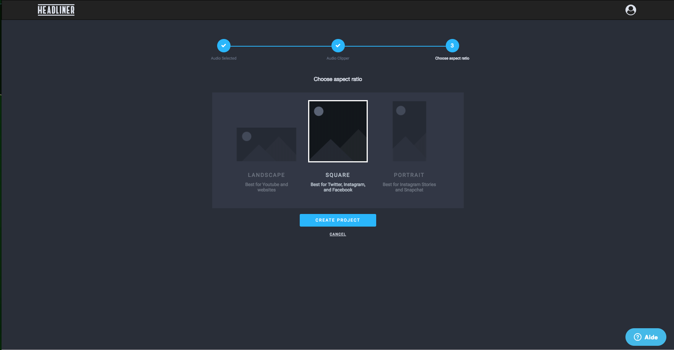This screenshot has width=674, height=350.
Task: Open the Aide help widget
Action: click(646, 337)
